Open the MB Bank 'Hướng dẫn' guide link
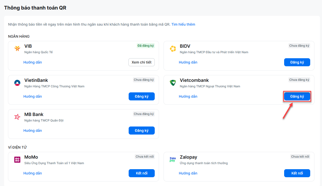 coord(33,131)
